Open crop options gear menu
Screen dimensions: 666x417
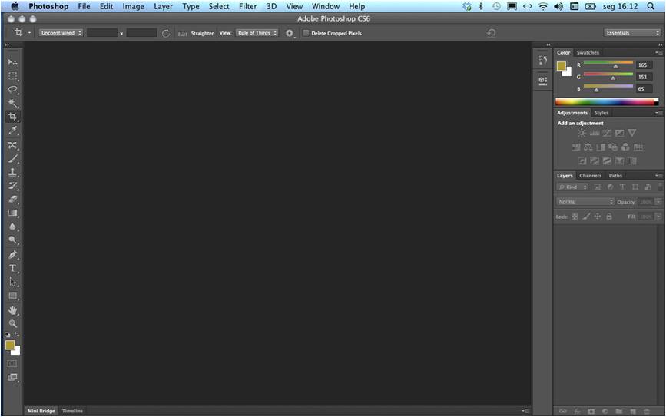click(x=290, y=33)
